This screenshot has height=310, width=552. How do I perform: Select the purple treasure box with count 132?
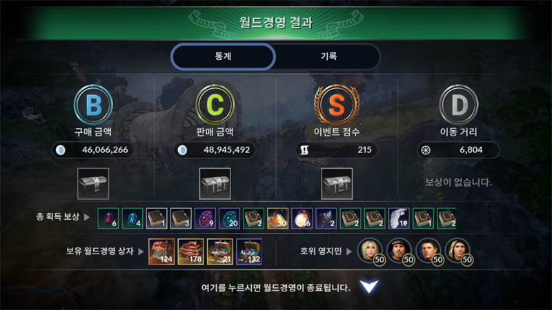249,251
